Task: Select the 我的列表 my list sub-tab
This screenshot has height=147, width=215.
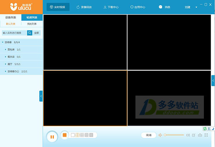Action: click(x=32, y=24)
